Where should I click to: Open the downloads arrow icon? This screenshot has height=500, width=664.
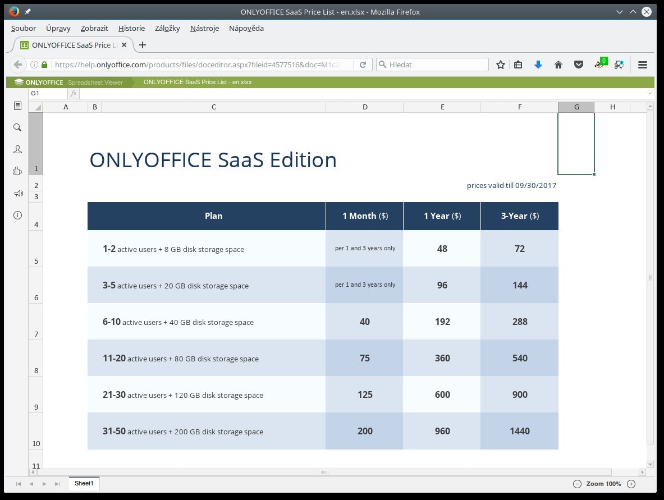click(x=538, y=65)
